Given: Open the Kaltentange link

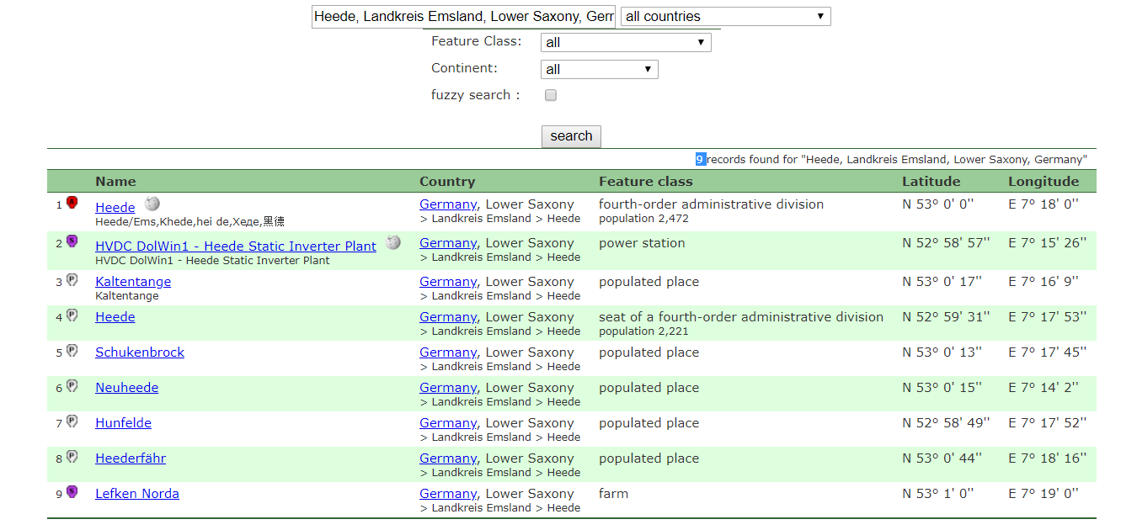Looking at the screenshot, I should point(133,281).
